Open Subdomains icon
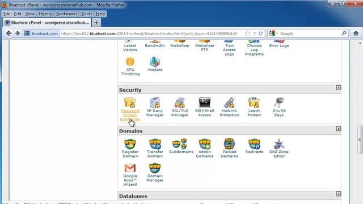The height and width of the screenshot is (204, 363). [x=180, y=144]
